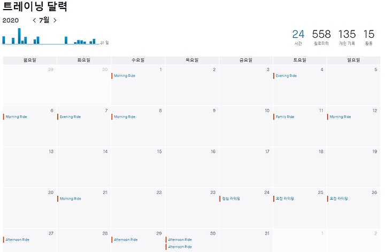Select date number 22 in calendar

pyautogui.click(x=159, y=192)
